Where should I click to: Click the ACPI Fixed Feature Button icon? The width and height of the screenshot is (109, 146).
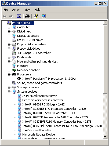pos(19,96)
